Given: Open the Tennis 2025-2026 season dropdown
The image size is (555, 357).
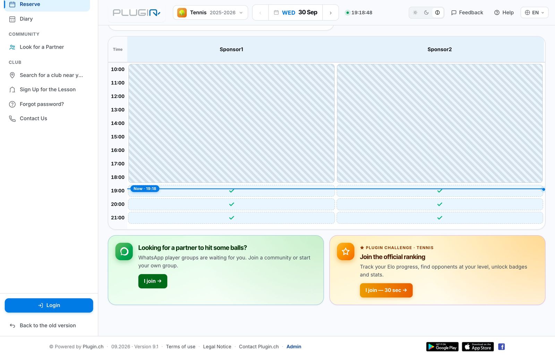Looking at the screenshot, I should (210, 13).
